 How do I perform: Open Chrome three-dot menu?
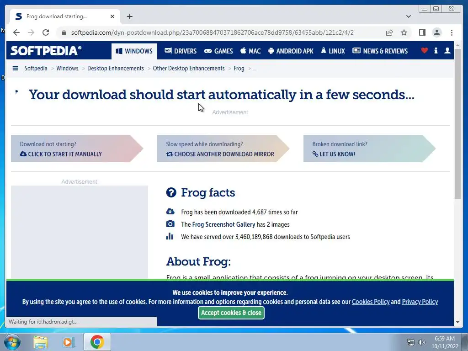tap(452, 32)
